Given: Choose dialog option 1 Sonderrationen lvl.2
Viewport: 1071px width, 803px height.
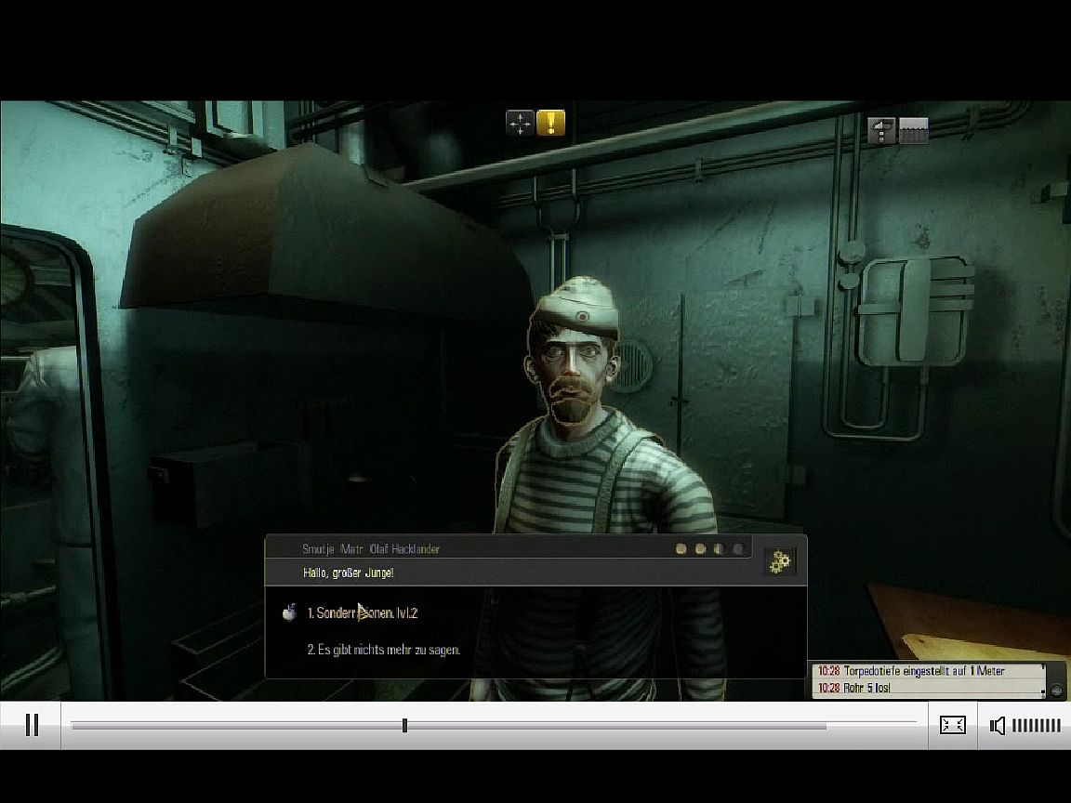Looking at the screenshot, I should pos(363,613).
